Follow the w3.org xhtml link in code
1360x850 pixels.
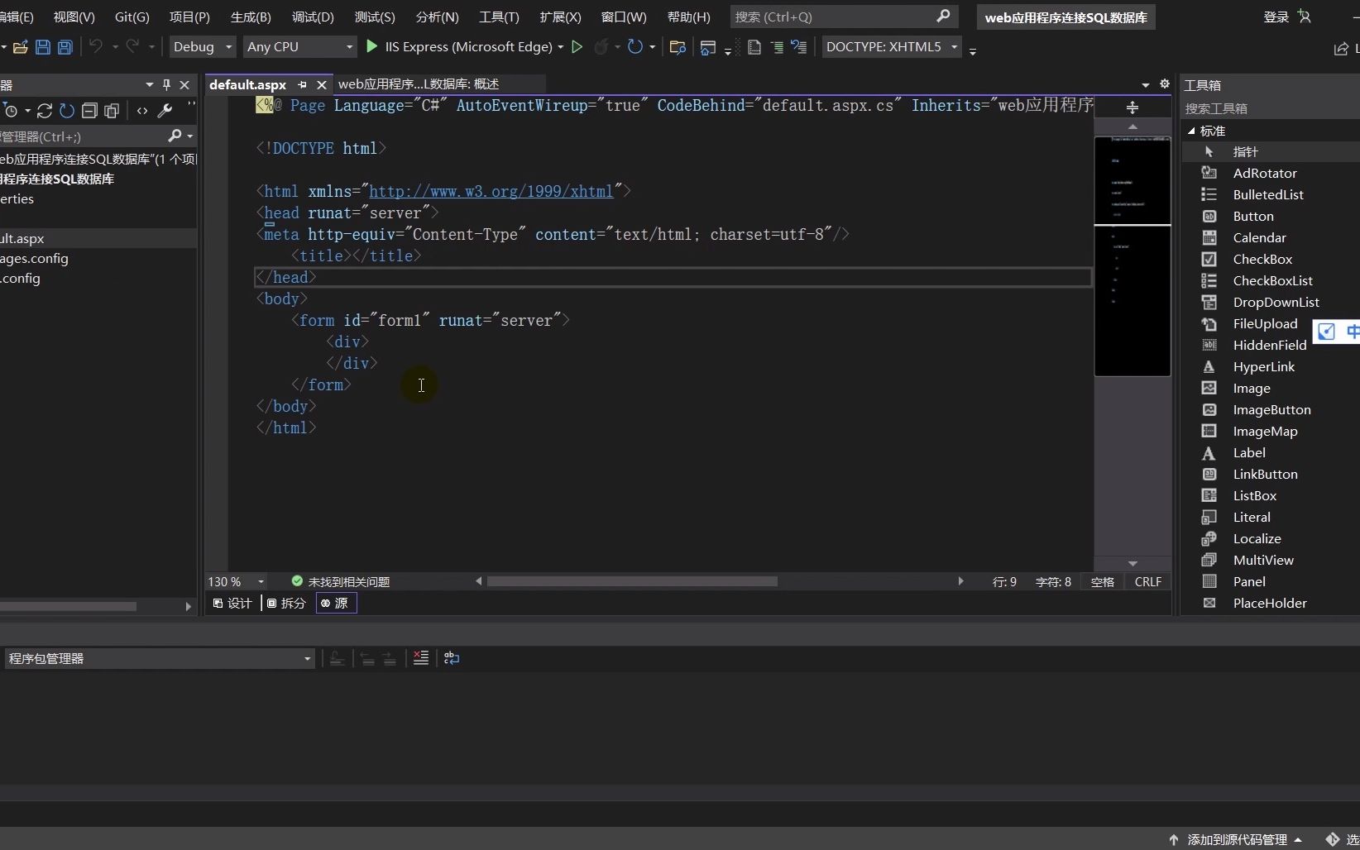[x=491, y=191]
